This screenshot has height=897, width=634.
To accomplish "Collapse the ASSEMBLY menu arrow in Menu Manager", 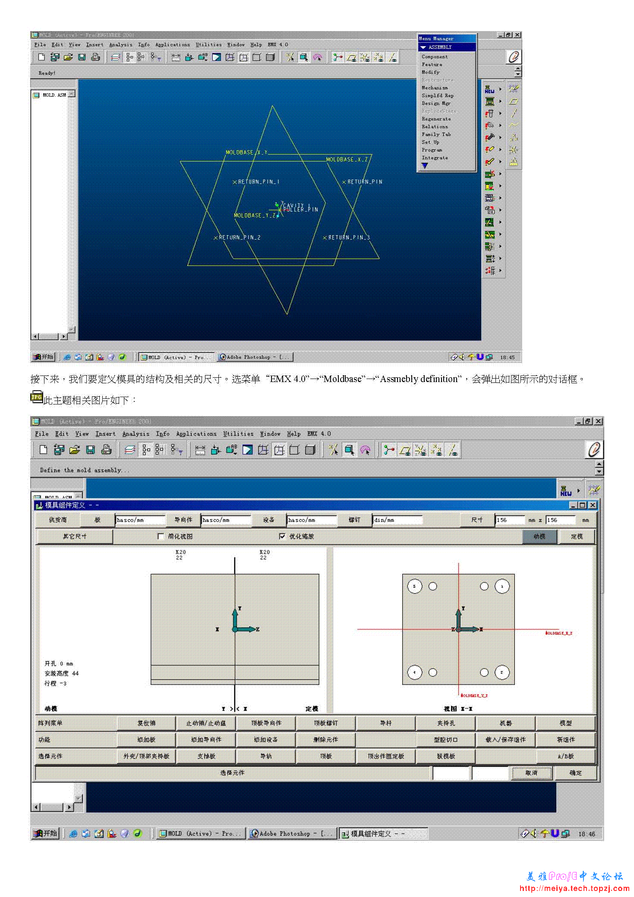I will [x=423, y=47].
